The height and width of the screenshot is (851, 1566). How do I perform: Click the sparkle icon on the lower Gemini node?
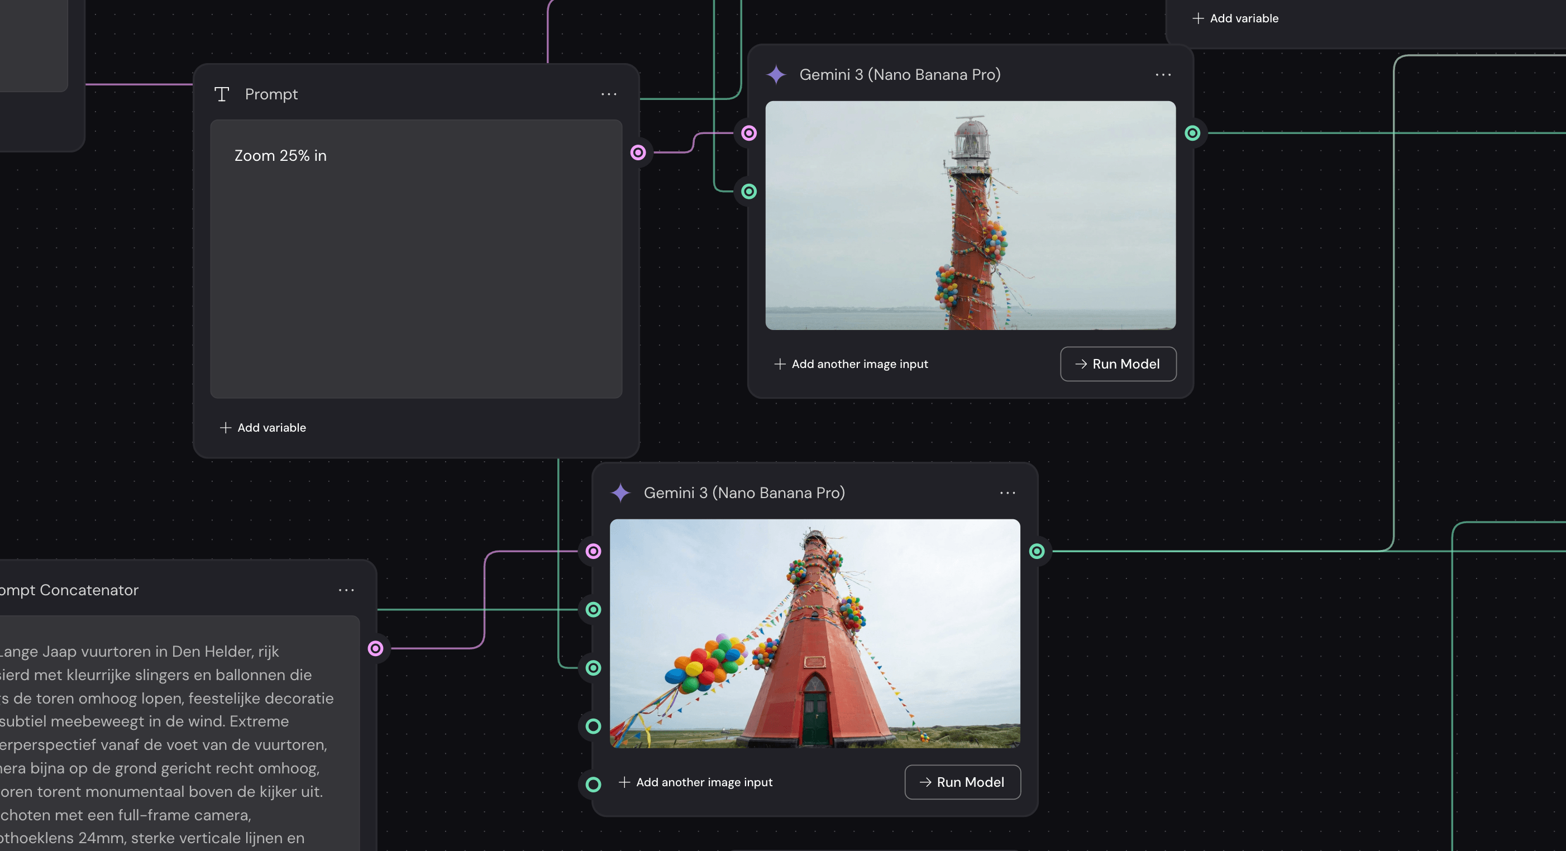pyautogui.click(x=620, y=493)
